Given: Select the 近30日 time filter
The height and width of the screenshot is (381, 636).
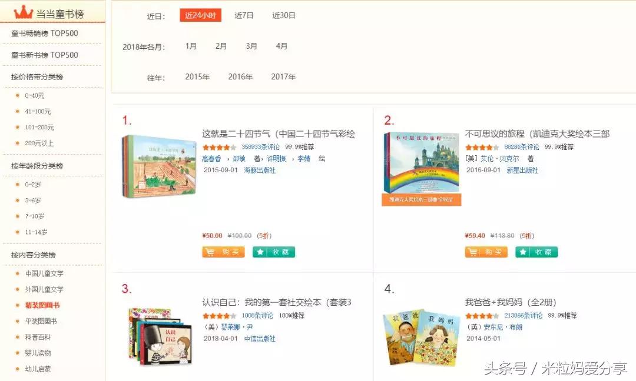Looking at the screenshot, I should 283,15.
